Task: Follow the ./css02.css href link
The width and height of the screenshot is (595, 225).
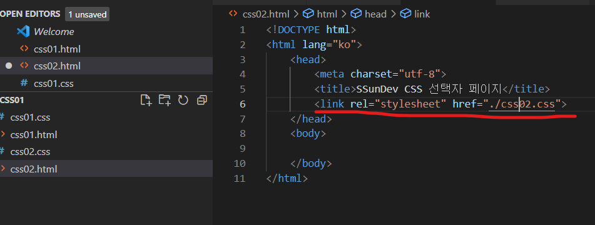Action: pyautogui.click(x=522, y=104)
